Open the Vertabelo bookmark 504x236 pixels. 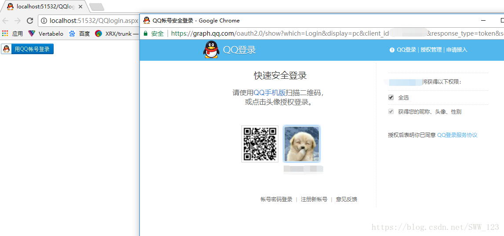[x=46, y=33]
